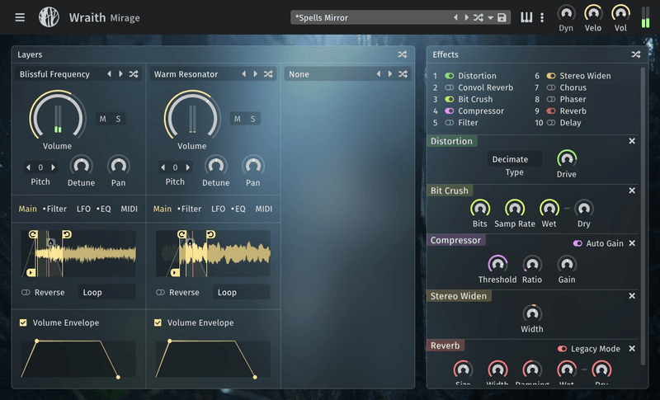This screenshot has height=400, width=660.
Task: Disable the Distortion effect toggle
Action: coord(450,76)
